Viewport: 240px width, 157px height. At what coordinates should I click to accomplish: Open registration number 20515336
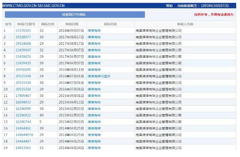click(23, 82)
